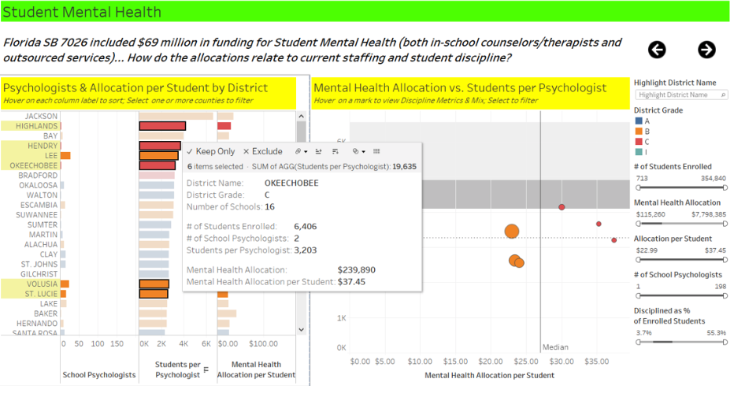Select the HIGHLANDS district row label
Viewport: 734px width, 393px height.
[36, 126]
